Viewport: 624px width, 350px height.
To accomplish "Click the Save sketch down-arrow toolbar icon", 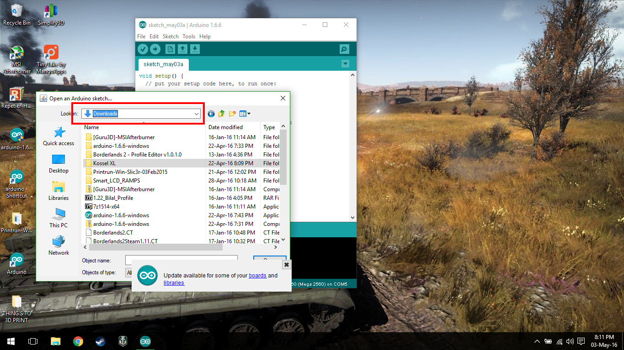I will pyautogui.click(x=195, y=49).
